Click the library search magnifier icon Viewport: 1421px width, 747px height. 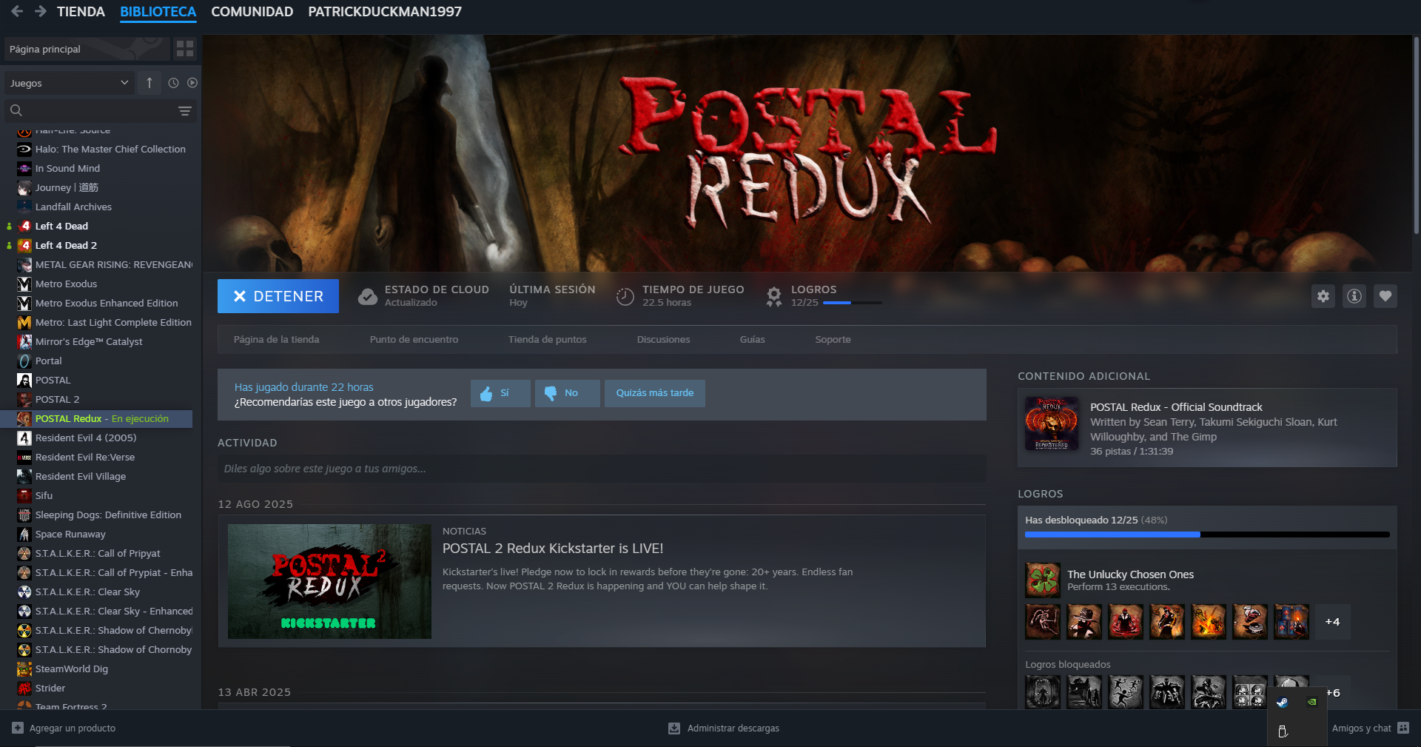[16, 110]
